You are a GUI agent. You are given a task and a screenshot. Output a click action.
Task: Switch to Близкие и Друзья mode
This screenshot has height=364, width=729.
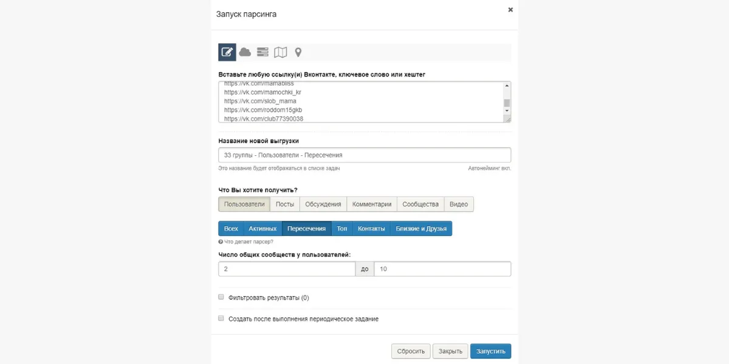tap(421, 229)
